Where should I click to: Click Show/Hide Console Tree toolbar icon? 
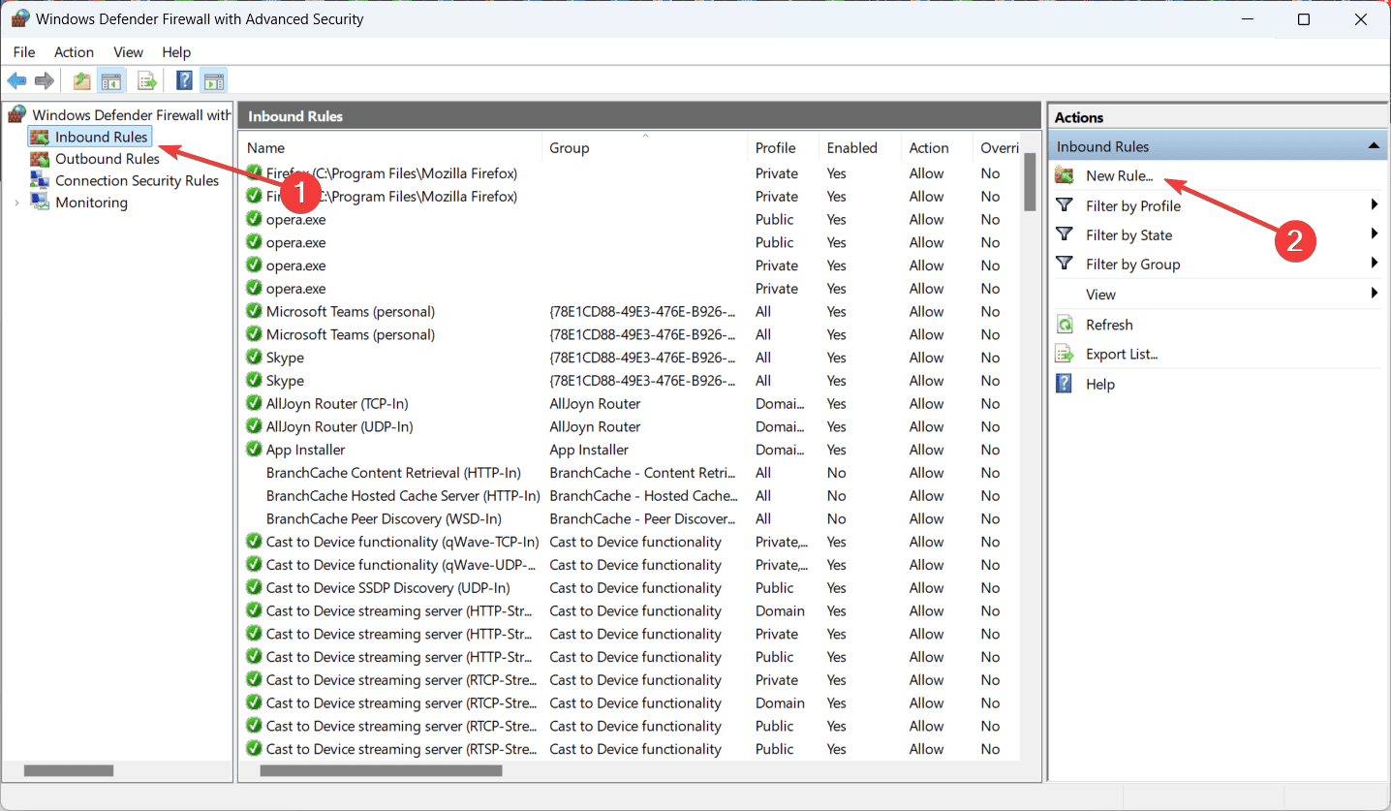click(x=111, y=80)
